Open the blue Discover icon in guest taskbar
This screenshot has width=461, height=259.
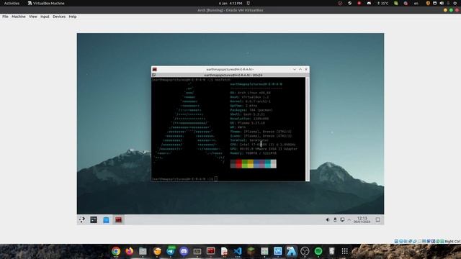[106, 220]
